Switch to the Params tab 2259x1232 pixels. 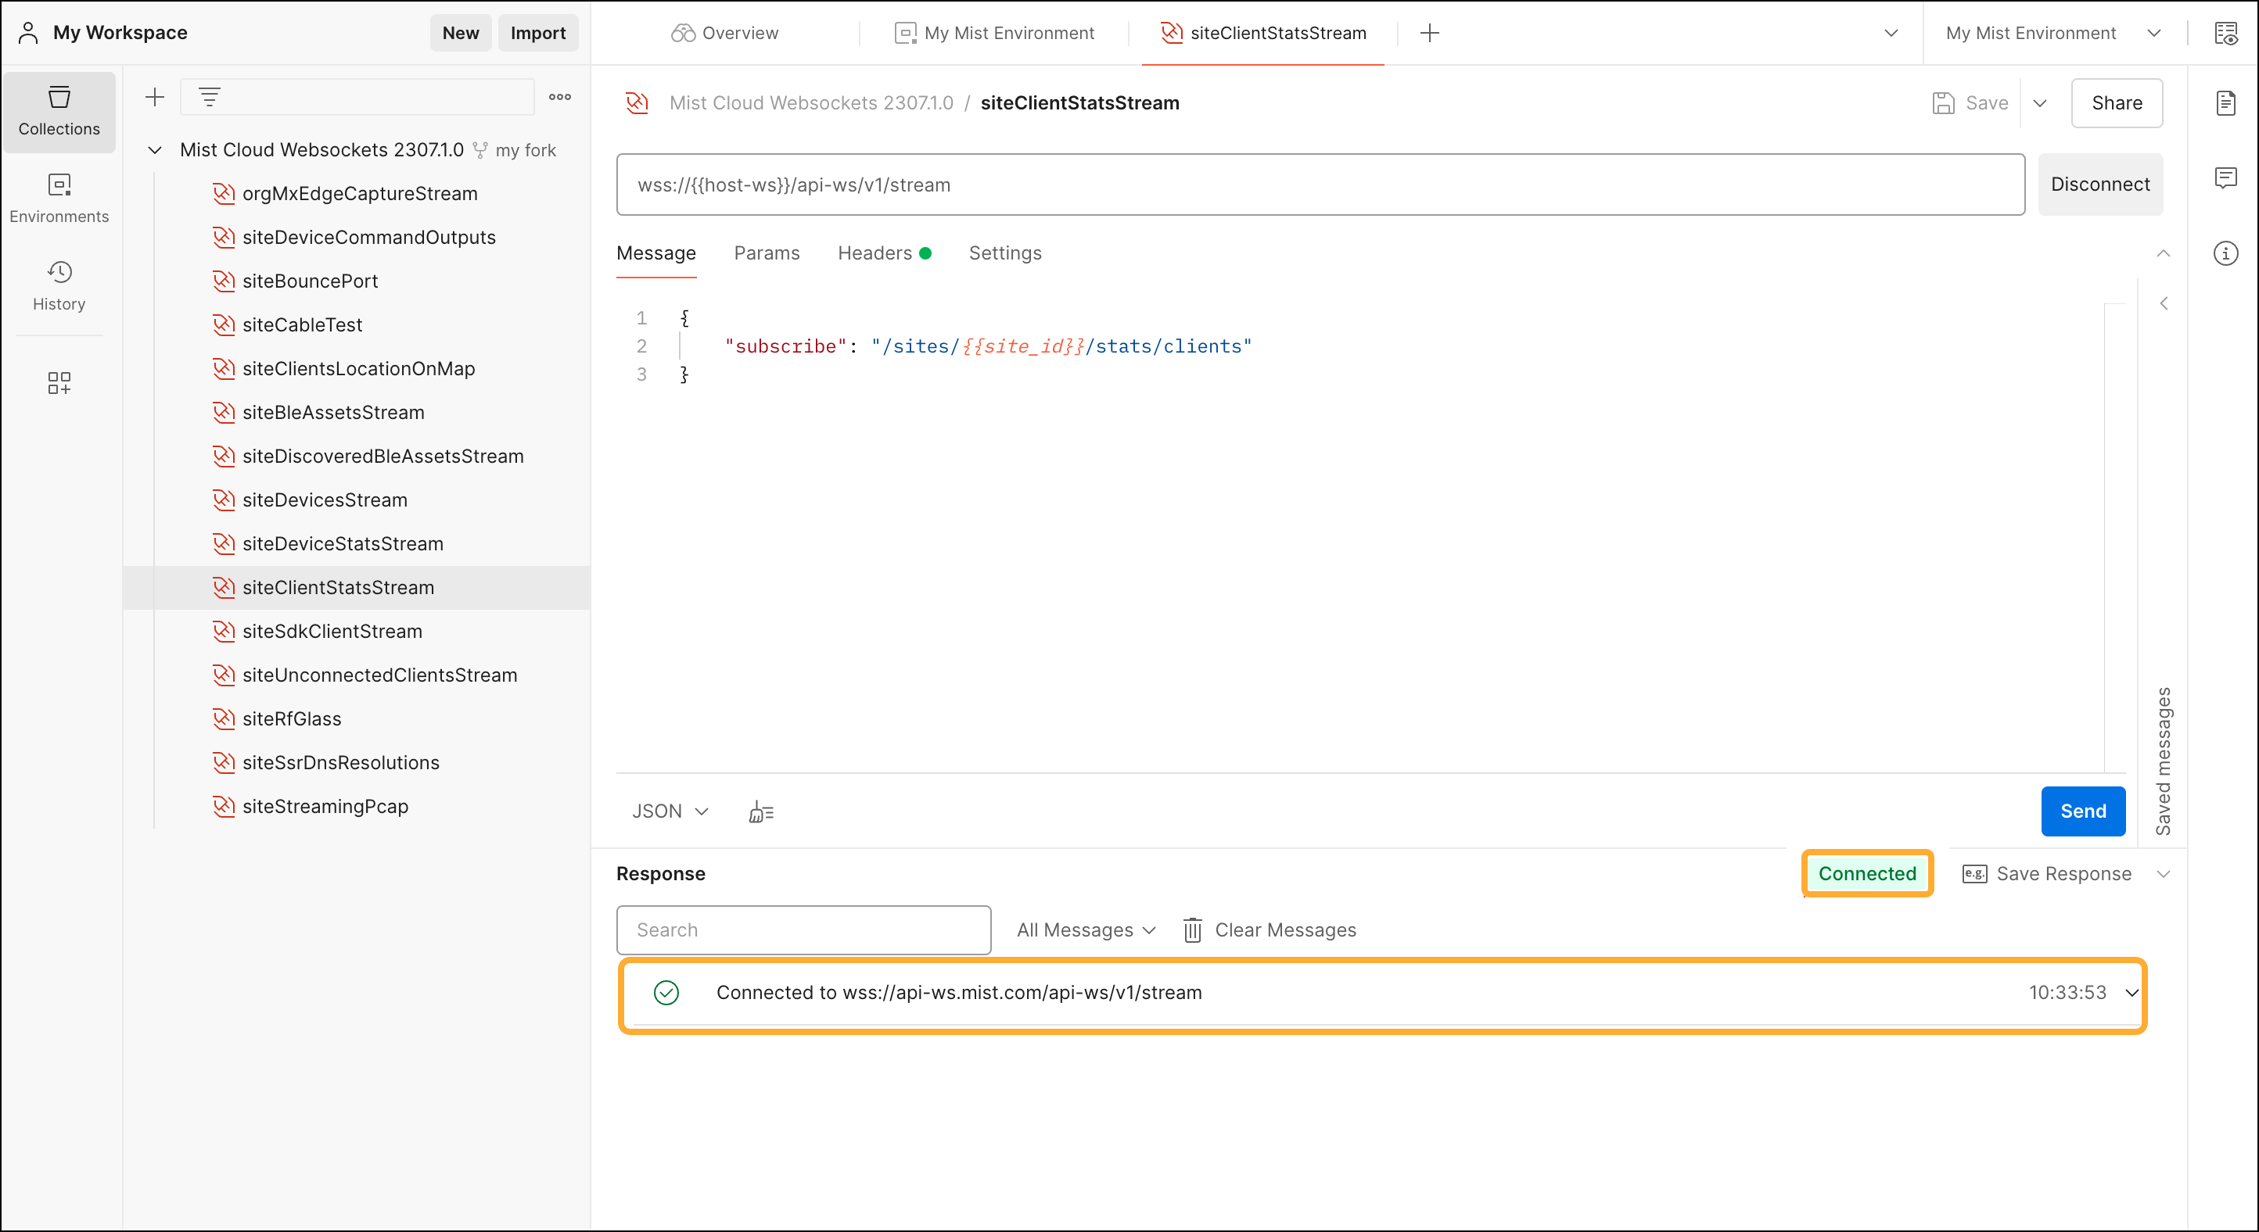[767, 253]
